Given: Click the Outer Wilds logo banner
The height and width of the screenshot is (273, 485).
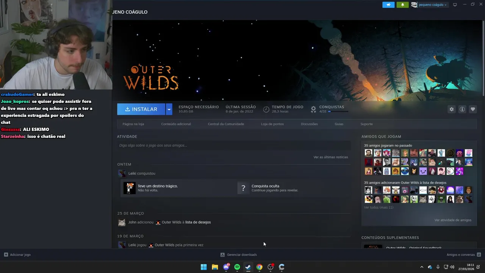Looking at the screenshot, I should (x=151, y=77).
